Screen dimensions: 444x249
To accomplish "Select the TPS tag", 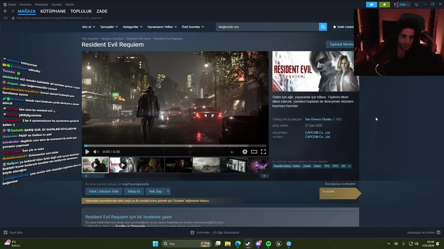I will coord(327,166).
